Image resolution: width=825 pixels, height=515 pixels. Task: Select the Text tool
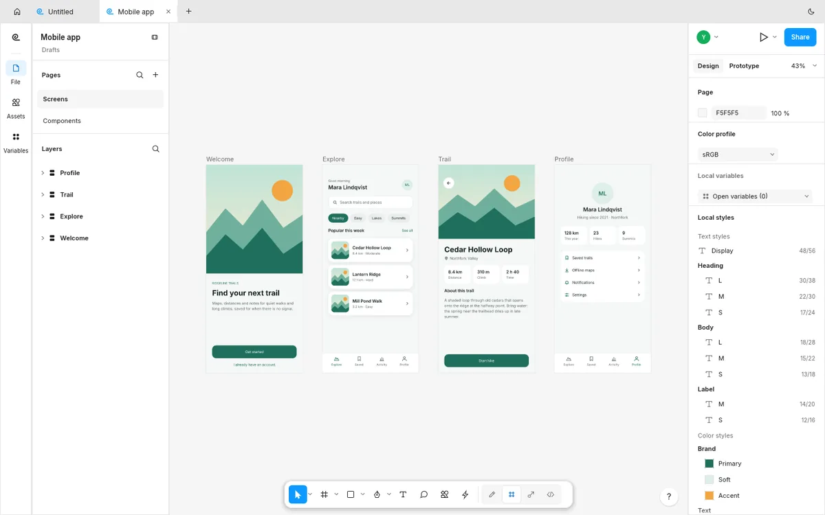tap(403, 494)
